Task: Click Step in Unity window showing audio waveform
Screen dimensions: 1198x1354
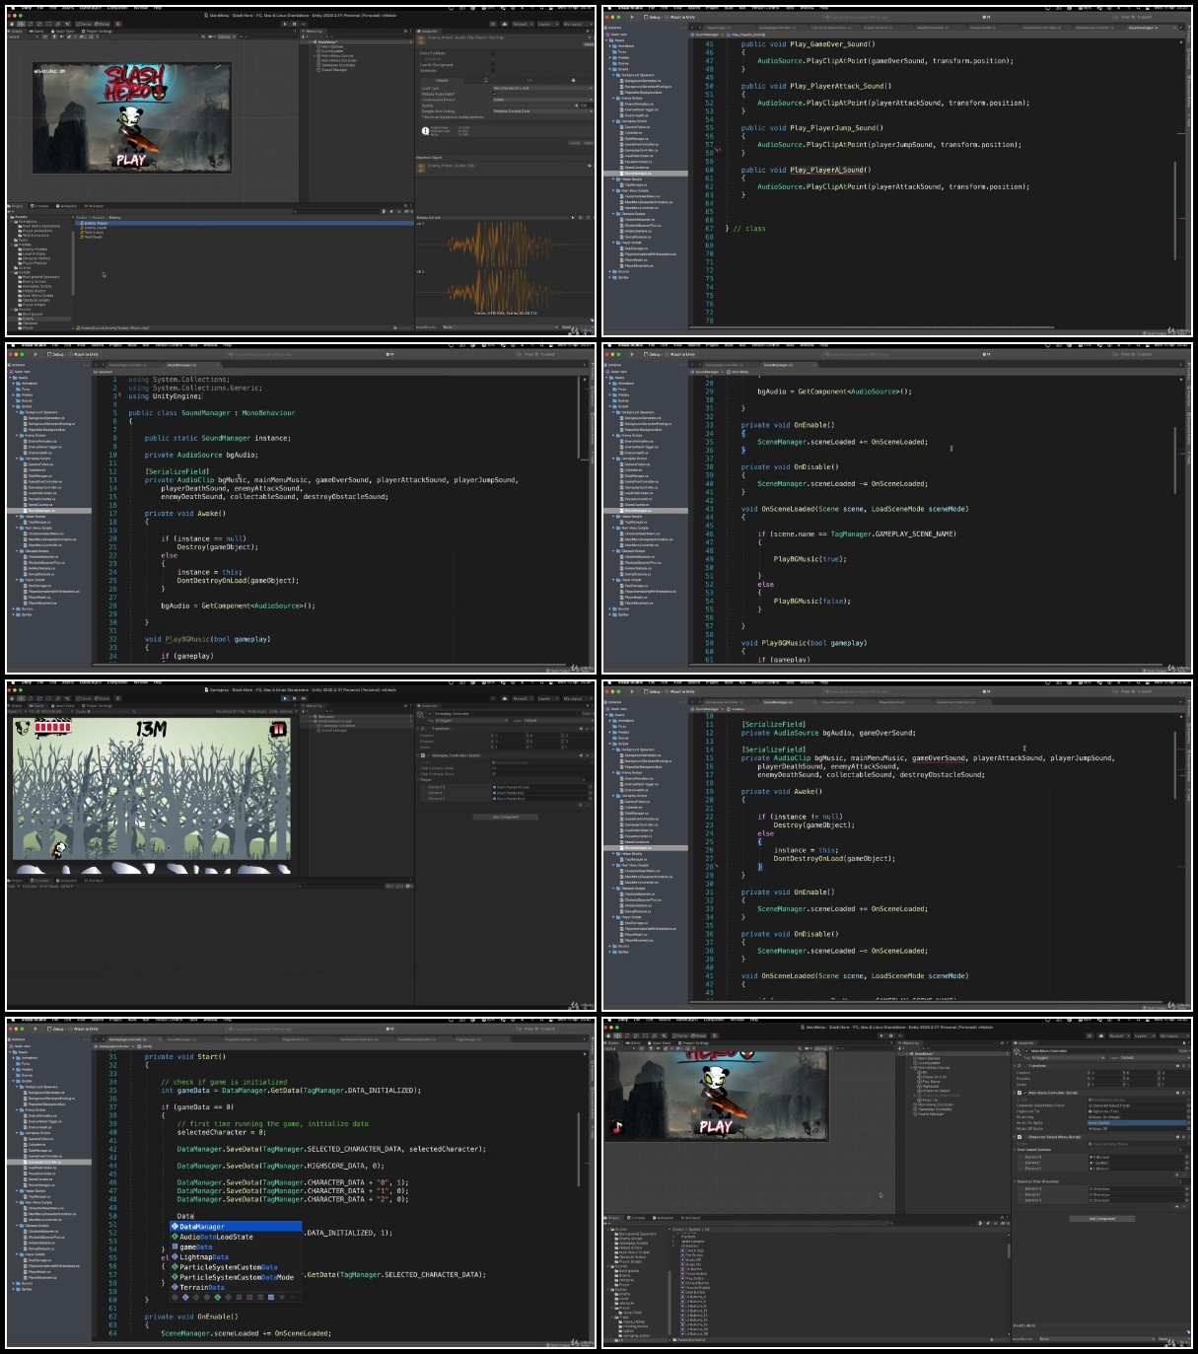Action: [304, 24]
